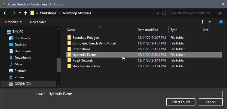
Task: Refresh the Workshop Materials folder view
Action: click(163, 13)
